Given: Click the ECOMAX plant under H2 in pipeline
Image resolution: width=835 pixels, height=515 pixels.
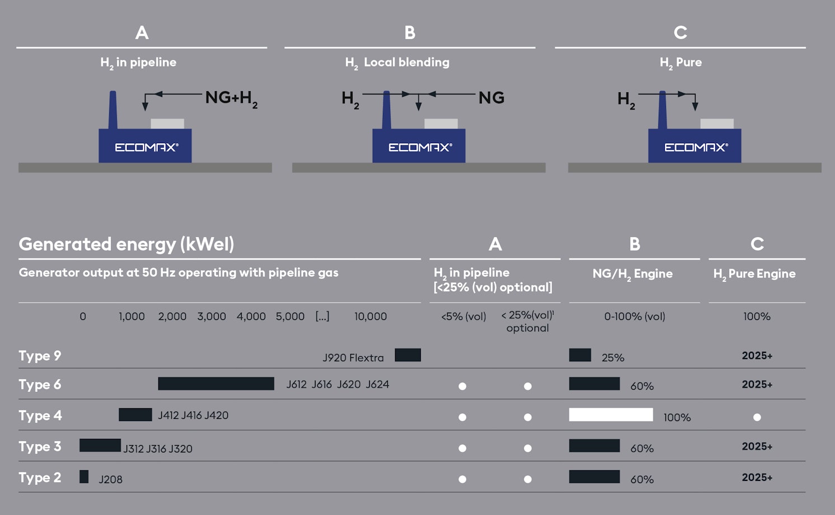Looking at the screenshot, I should (x=145, y=127).
